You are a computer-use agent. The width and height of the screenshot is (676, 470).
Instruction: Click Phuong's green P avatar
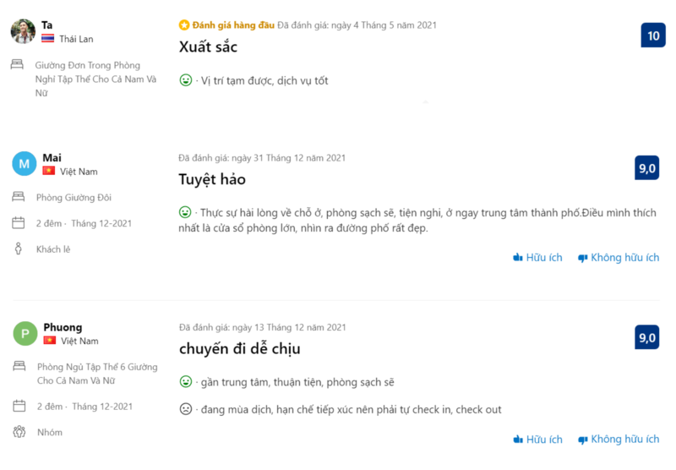(25, 334)
